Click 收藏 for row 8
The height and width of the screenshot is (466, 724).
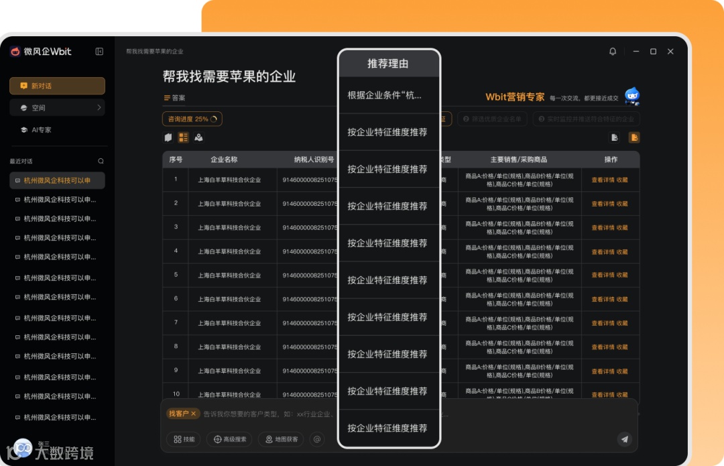(622, 347)
